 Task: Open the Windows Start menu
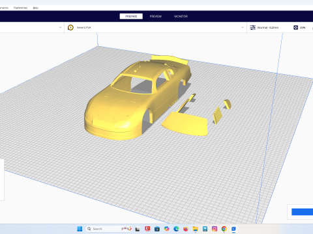click(80, 229)
